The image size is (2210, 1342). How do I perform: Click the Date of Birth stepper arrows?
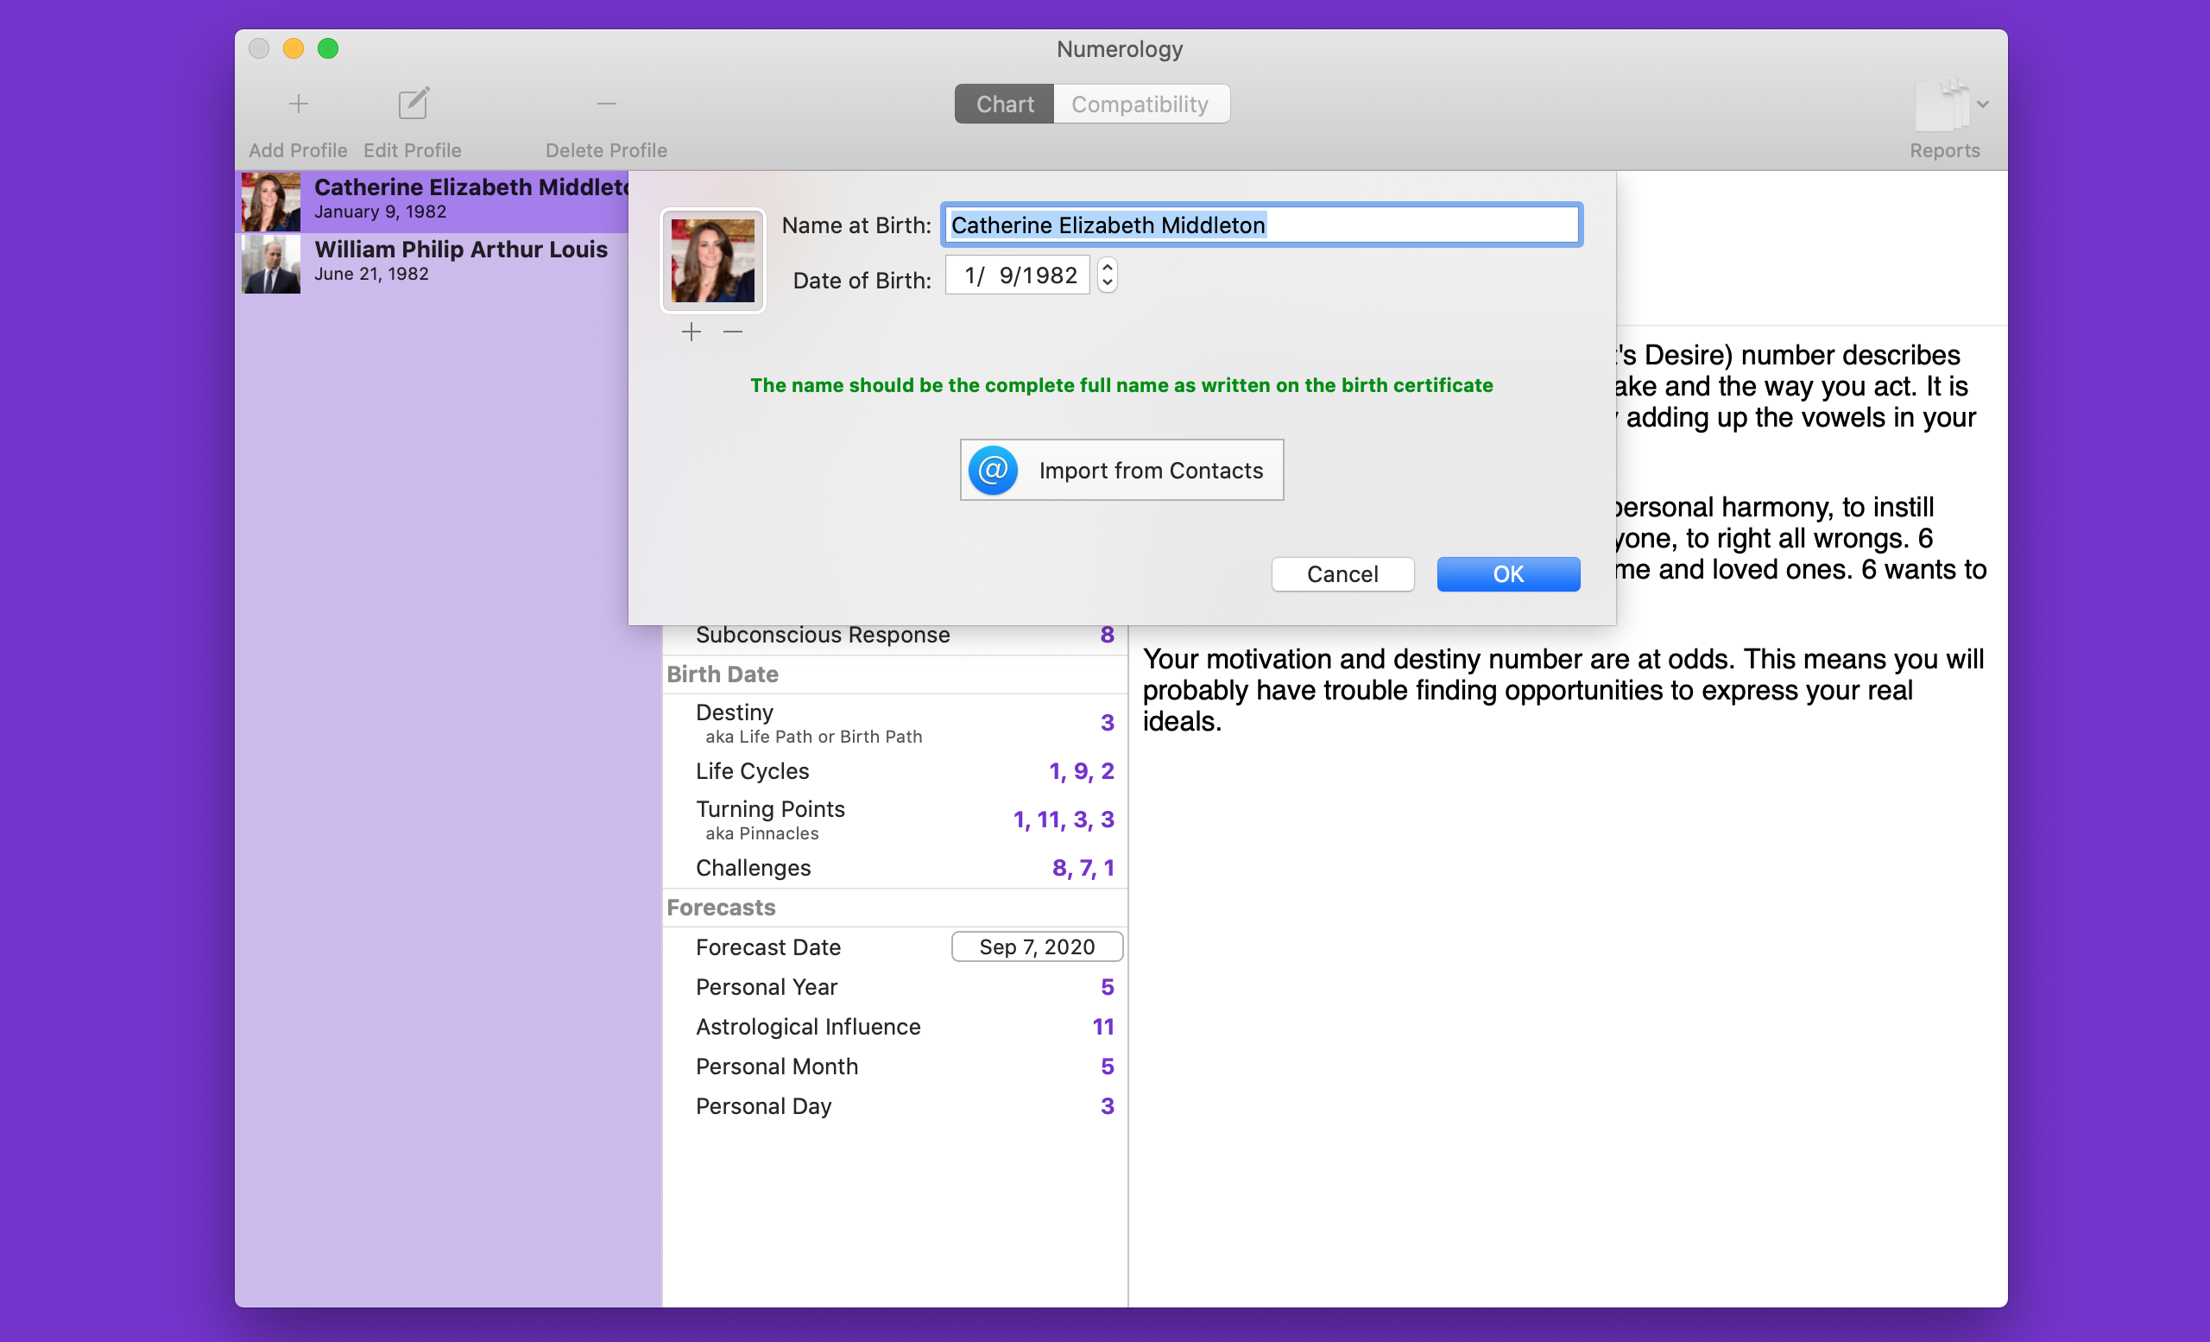1107,275
